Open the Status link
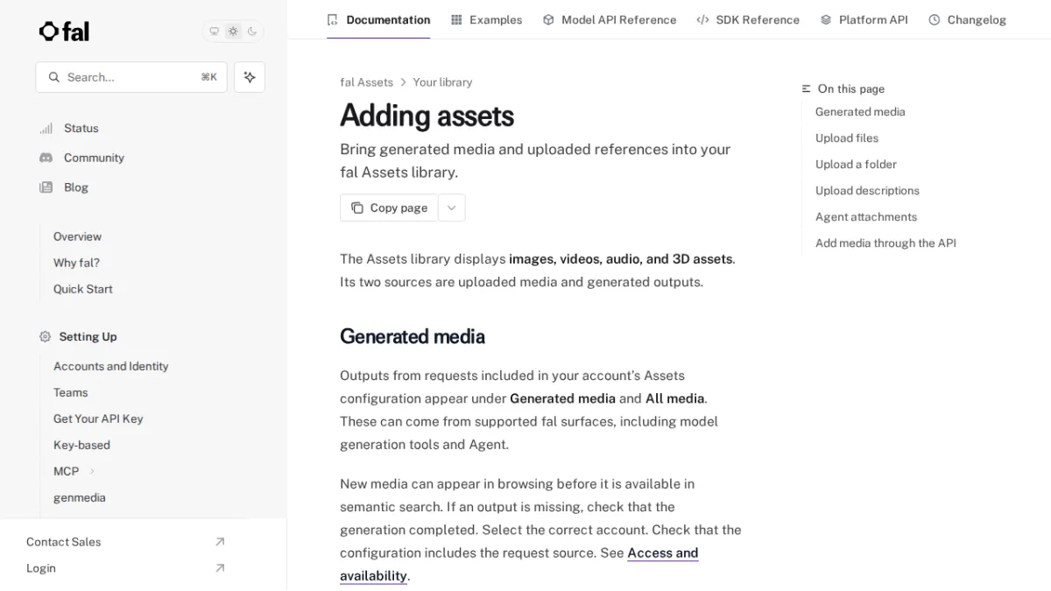 (81, 128)
